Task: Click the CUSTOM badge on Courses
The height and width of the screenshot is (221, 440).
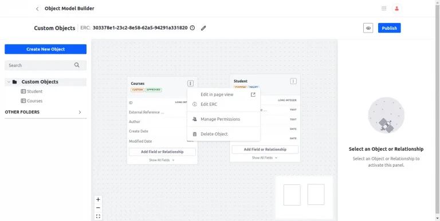Action: (x=137, y=90)
